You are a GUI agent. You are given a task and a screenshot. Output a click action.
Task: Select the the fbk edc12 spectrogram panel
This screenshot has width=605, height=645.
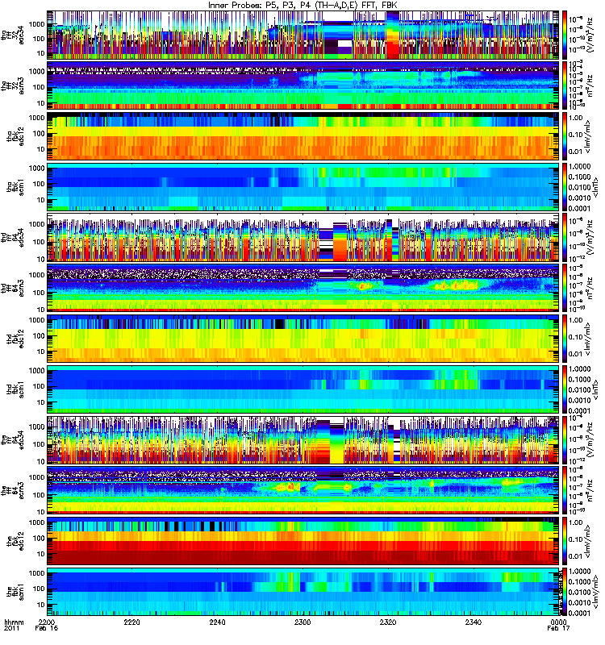tap(303, 541)
